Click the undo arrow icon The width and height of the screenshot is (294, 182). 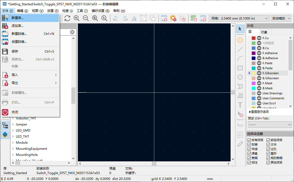[116, 18]
